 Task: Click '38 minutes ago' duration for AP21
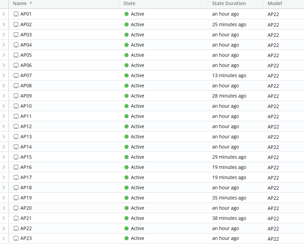tap(229, 218)
